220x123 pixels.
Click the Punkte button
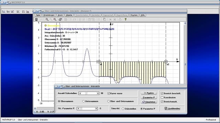149,93
